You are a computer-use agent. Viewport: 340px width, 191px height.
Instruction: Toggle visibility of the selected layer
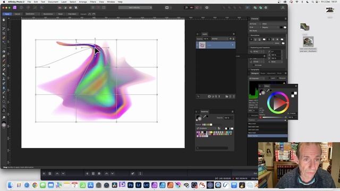click(x=233, y=45)
